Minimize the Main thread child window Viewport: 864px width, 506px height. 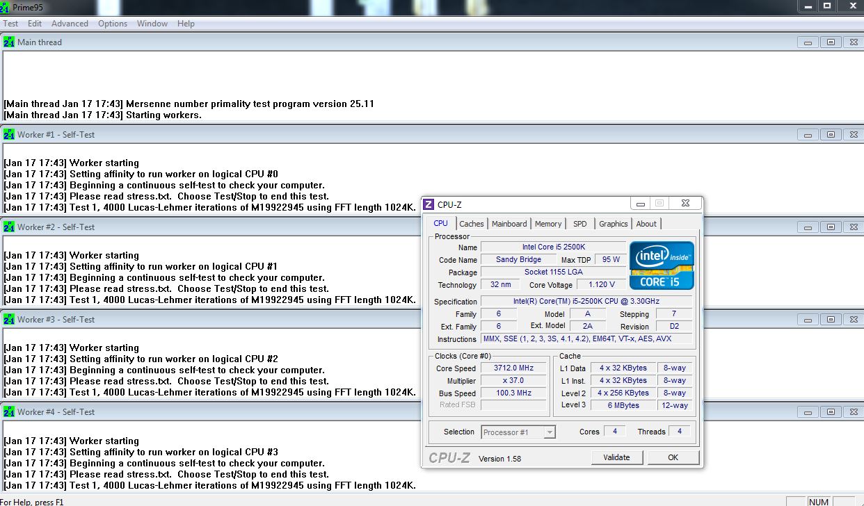(808, 42)
